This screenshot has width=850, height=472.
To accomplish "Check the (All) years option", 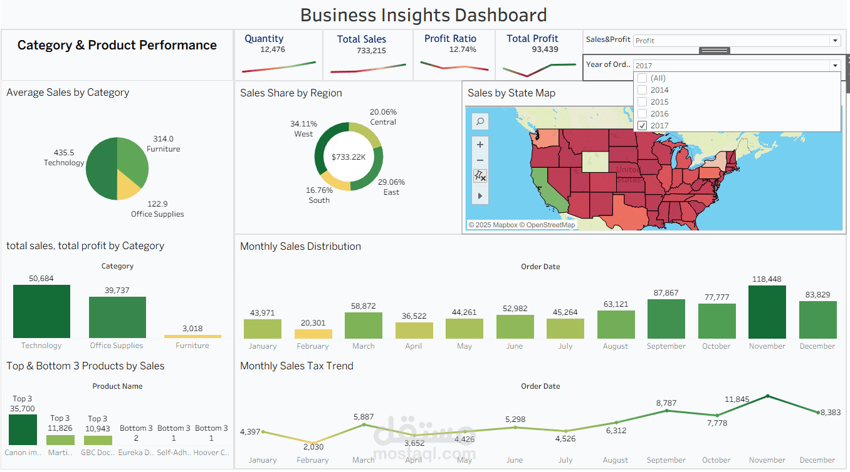I will [642, 78].
